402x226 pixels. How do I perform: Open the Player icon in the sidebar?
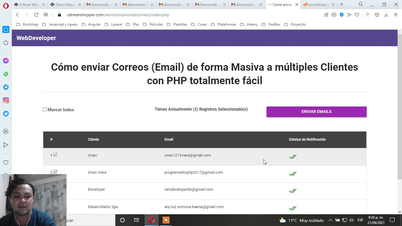(x=6, y=132)
